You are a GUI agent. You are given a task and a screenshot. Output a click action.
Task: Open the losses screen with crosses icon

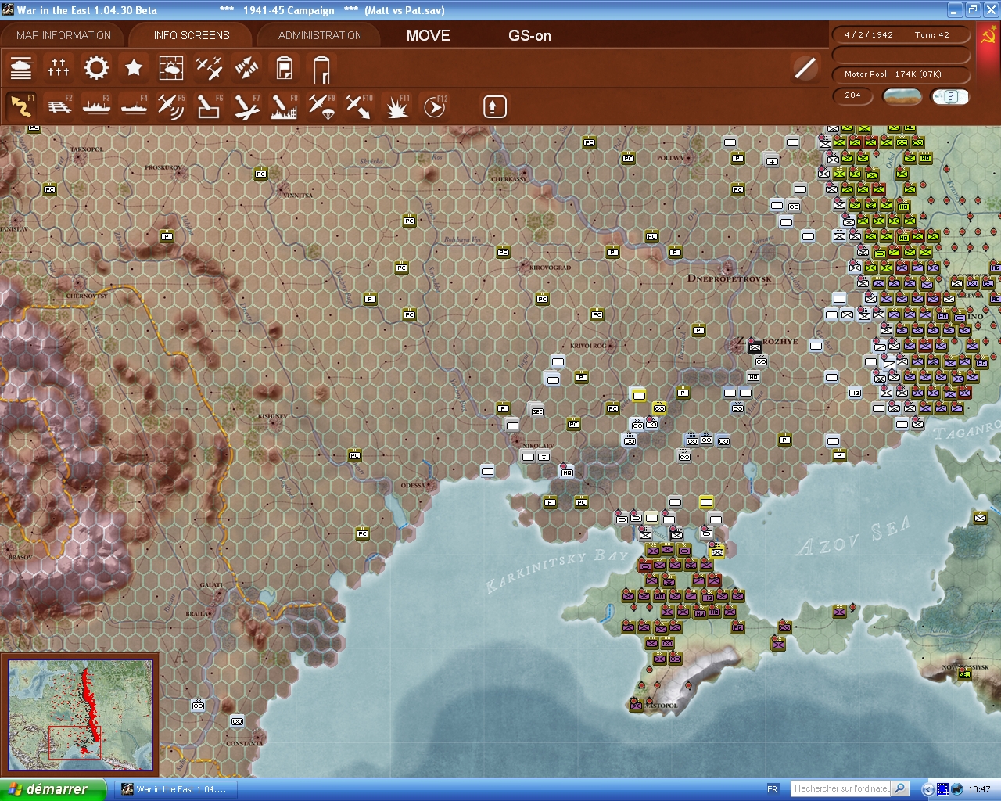[x=59, y=69]
